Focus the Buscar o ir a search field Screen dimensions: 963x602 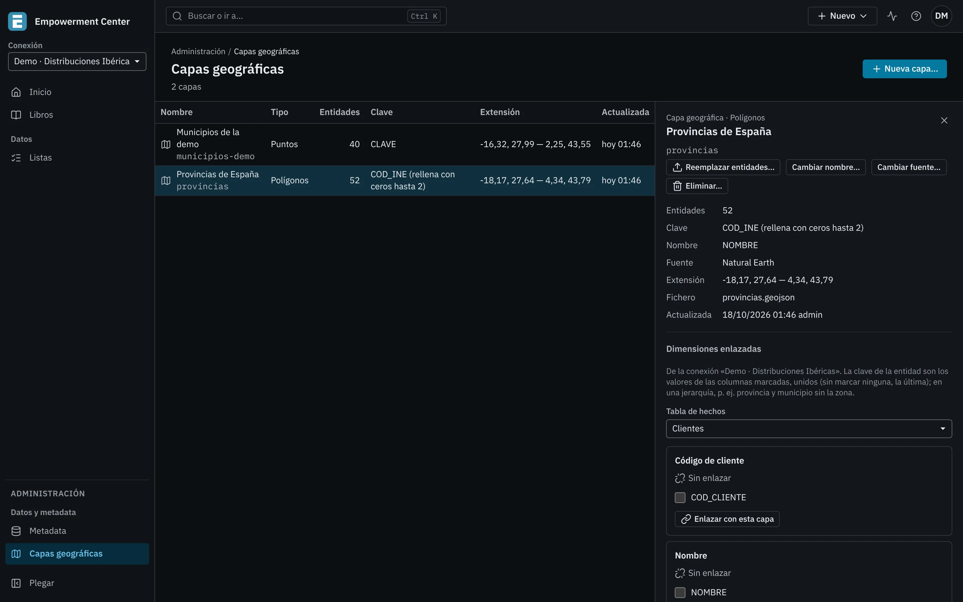[306, 16]
